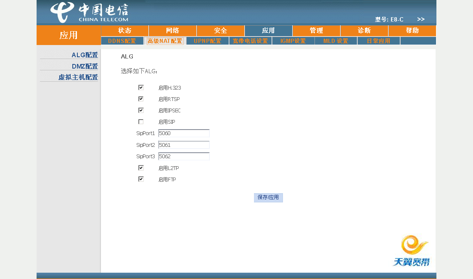Click the 选择如下ALG: text
Viewport: 473px width, 279px height.
pos(139,71)
